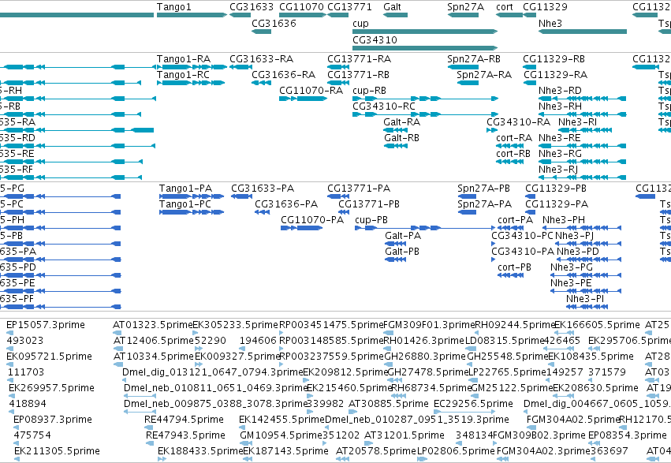Select the cort-PB protein label

tap(514, 267)
